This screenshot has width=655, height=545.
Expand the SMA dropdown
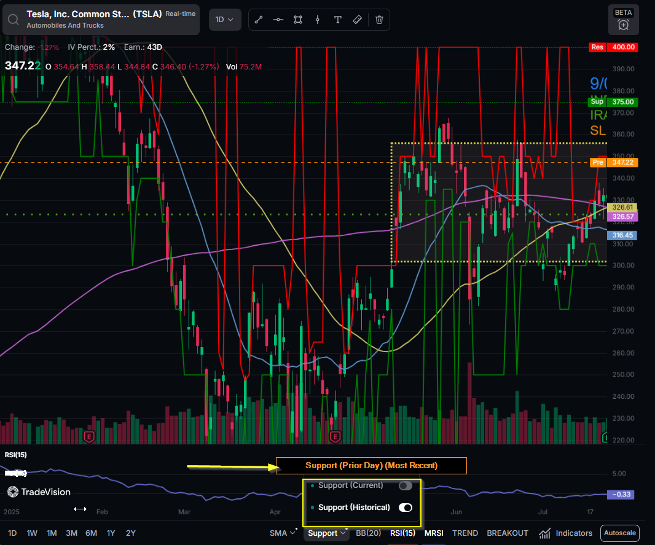click(283, 533)
